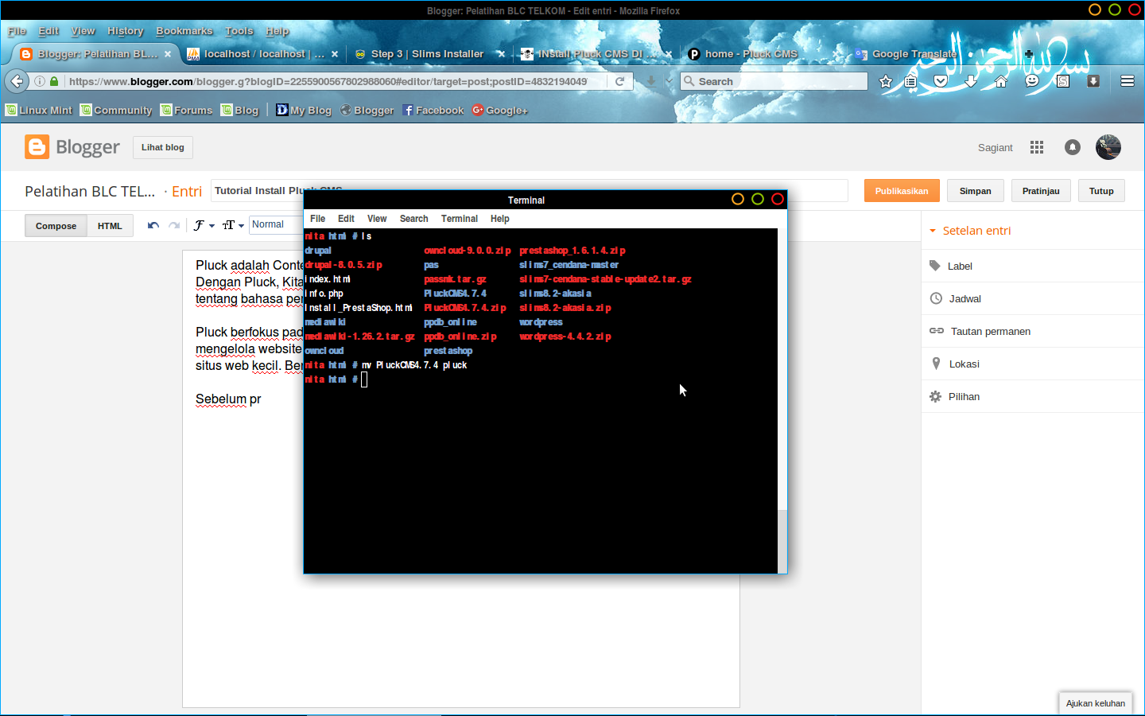Viewport: 1145px width, 716px height.
Task: Redo edit in Blogger editor
Action: point(174,225)
